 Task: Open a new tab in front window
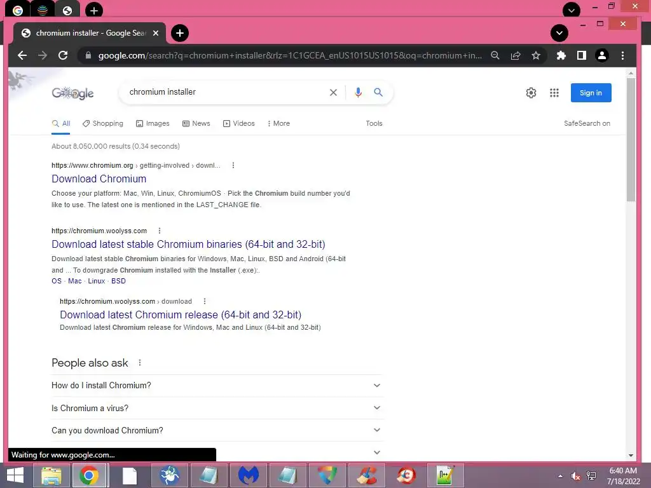click(x=180, y=33)
